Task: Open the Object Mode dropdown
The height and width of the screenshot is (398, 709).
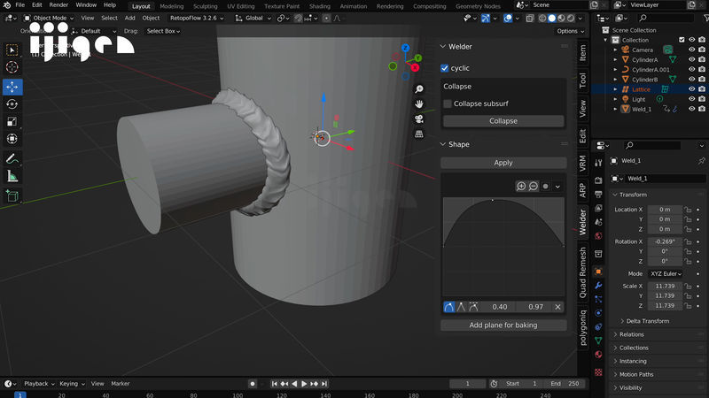Action: pyautogui.click(x=50, y=18)
